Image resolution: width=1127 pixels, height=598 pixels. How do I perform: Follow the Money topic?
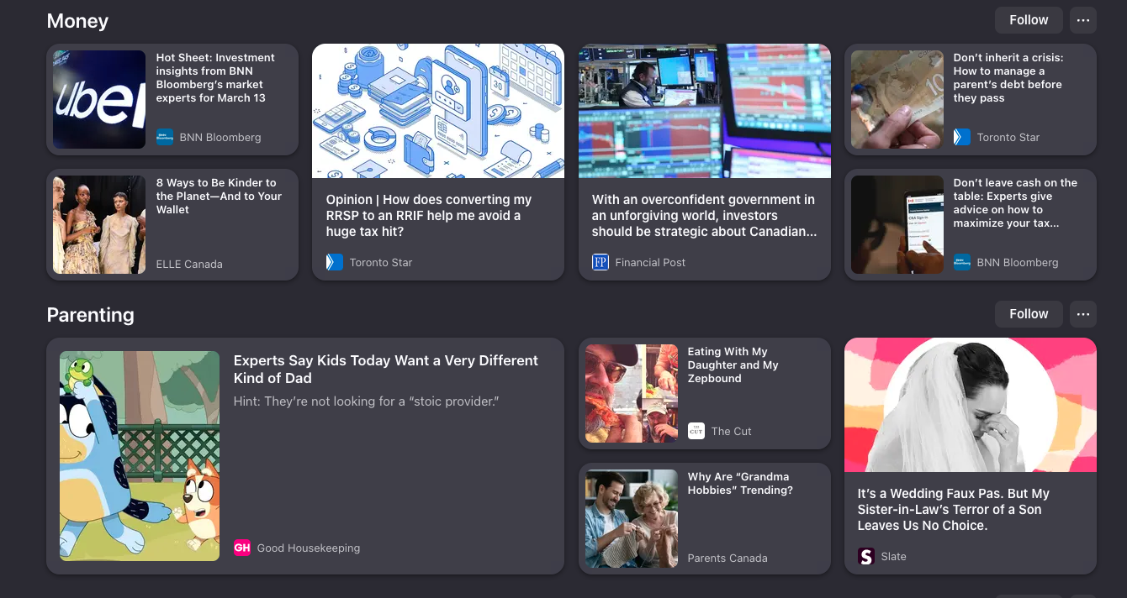coord(1029,19)
